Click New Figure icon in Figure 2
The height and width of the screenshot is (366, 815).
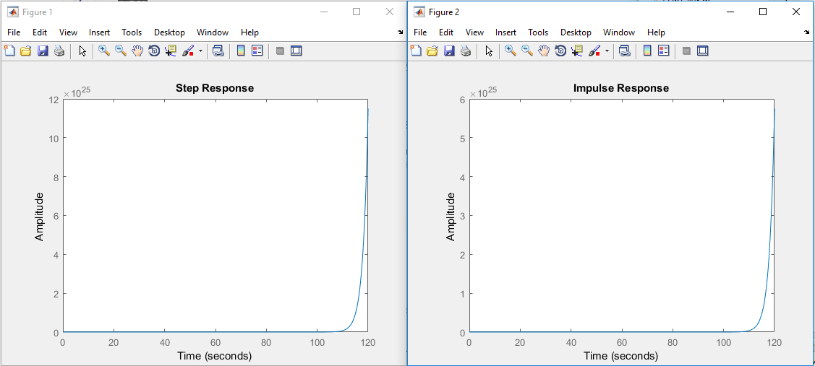[416, 51]
